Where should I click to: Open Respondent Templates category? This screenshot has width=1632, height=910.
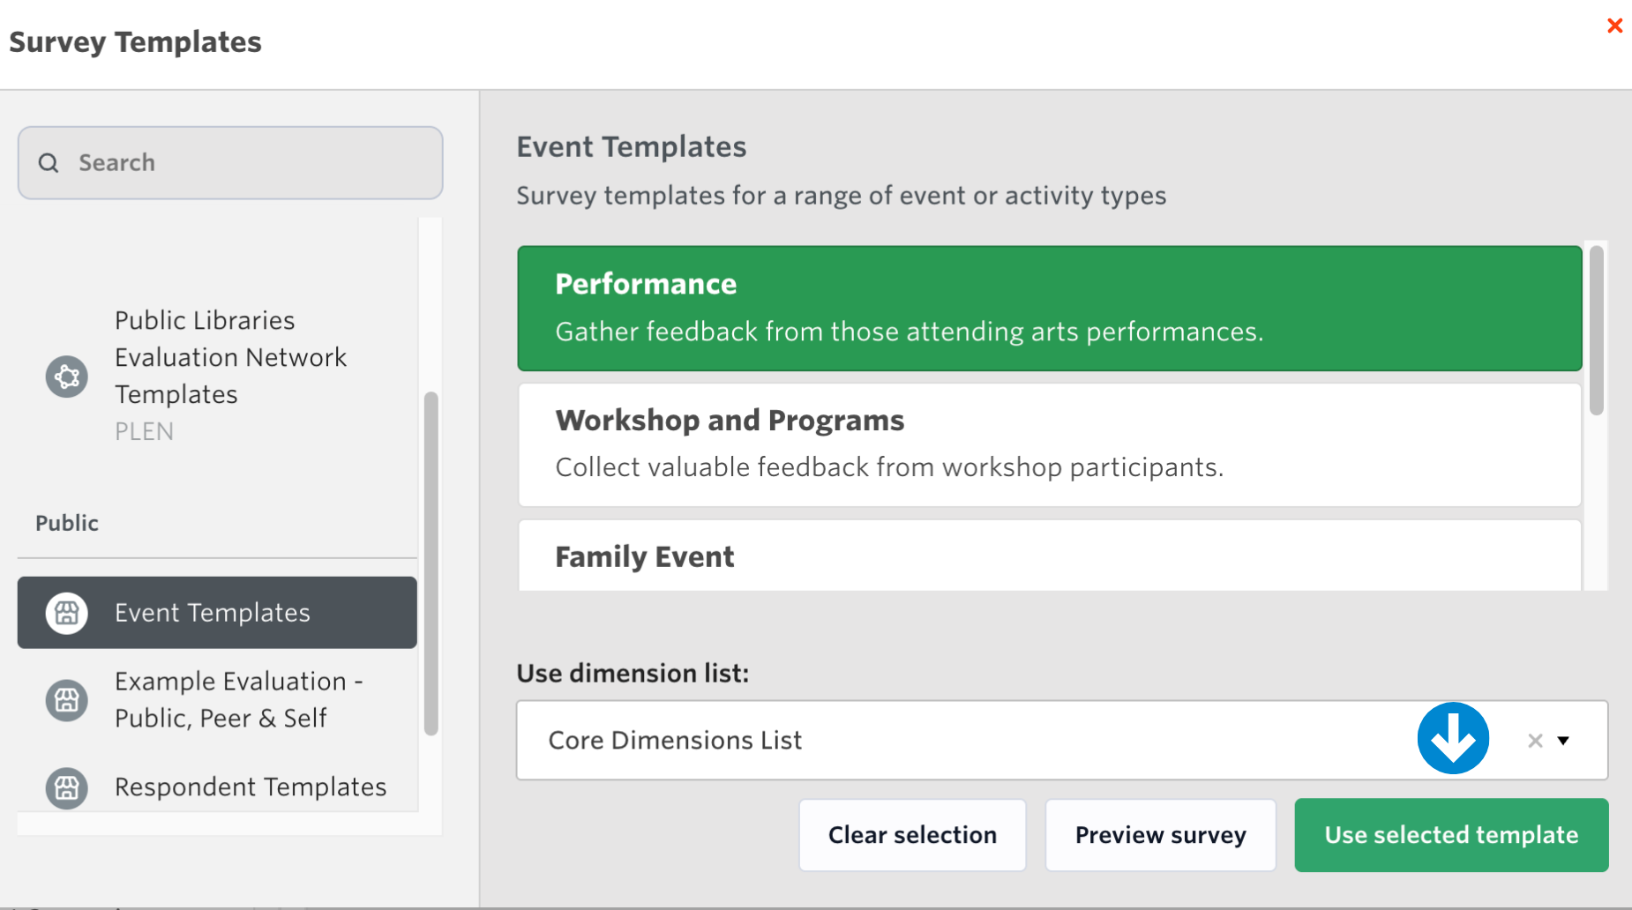point(251,787)
